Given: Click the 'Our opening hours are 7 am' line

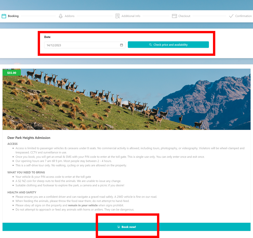Looking at the screenshot, I should click(64, 161).
